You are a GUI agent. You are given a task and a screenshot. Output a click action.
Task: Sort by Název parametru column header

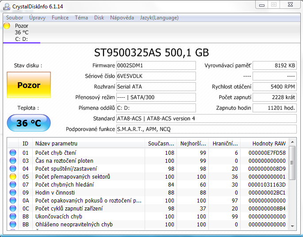click(88, 144)
